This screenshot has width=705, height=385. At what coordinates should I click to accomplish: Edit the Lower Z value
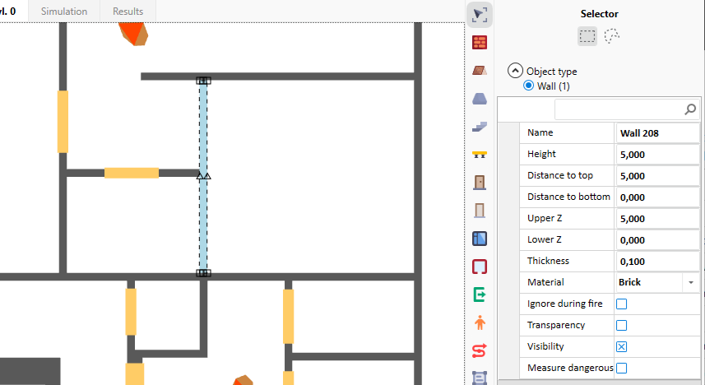pyautogui.click(x=657, y=240)
